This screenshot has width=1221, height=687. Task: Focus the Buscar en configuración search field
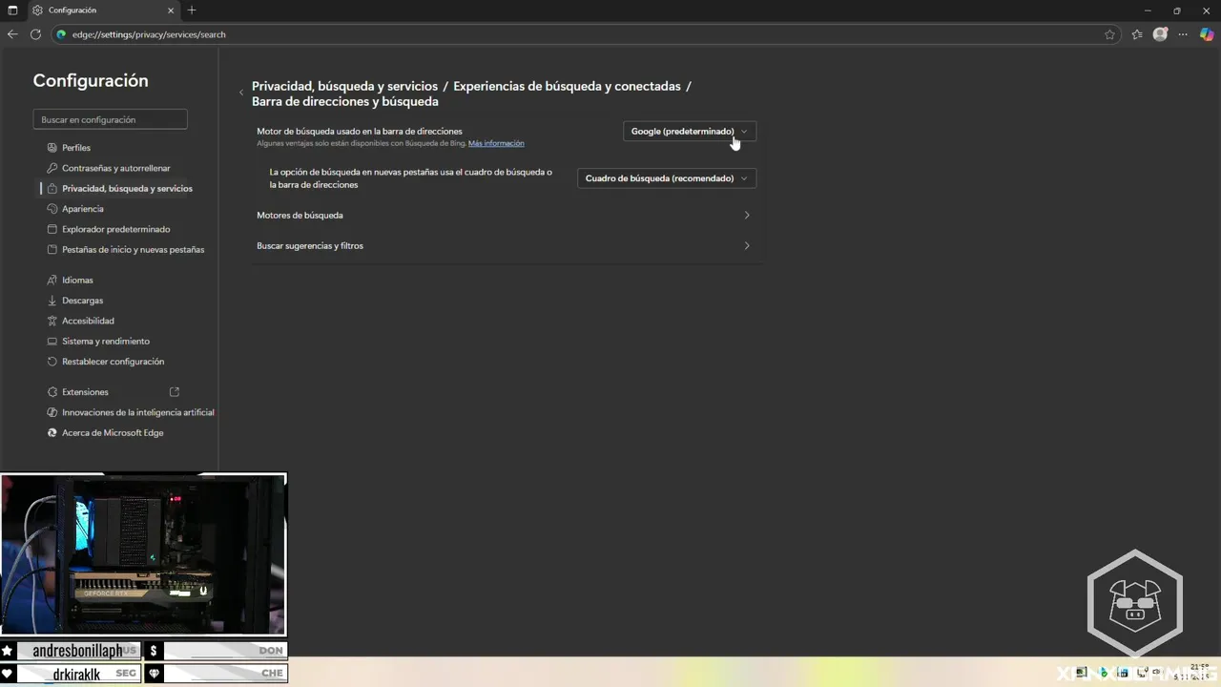tap(110, 119)
